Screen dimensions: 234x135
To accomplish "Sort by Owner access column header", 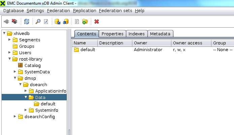I will (x=191, y=43).
